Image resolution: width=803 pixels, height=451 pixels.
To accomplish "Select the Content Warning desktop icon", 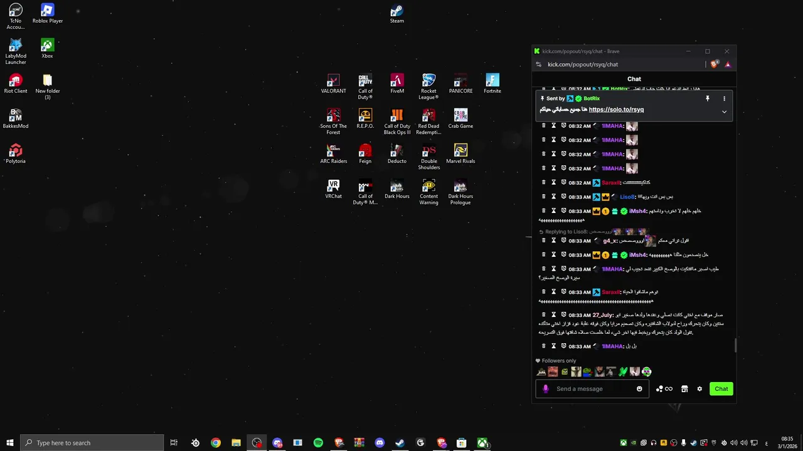I will [x=428, y=192].
